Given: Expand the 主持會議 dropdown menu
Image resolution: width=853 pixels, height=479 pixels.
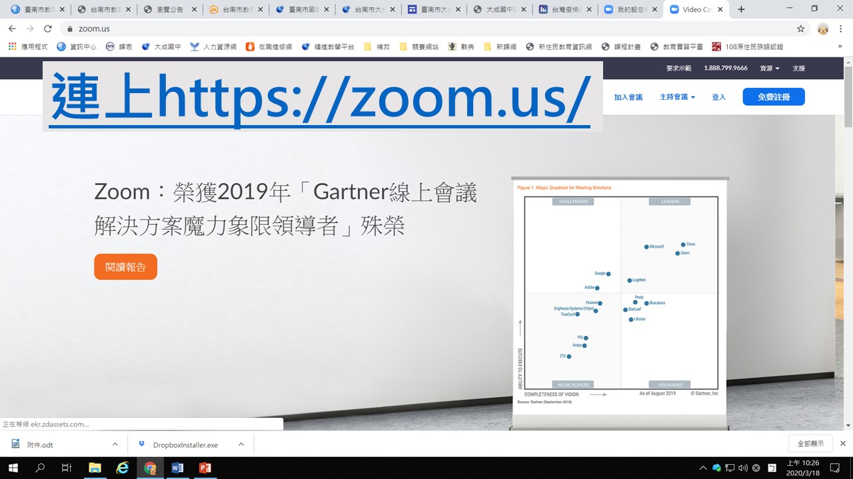Looking at the screenshot, I should [x=677, y=97].
